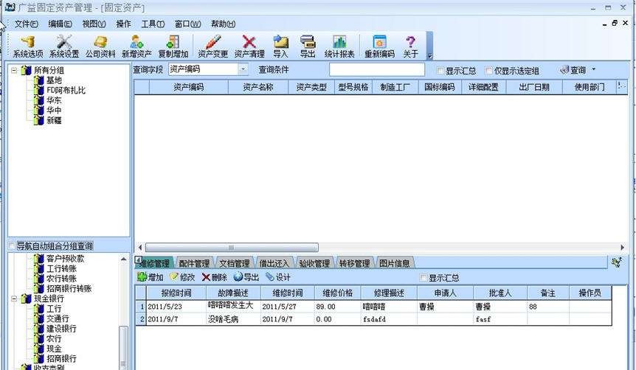
Task: Click 导出 globe icon in repair panel
Action: 246,277
